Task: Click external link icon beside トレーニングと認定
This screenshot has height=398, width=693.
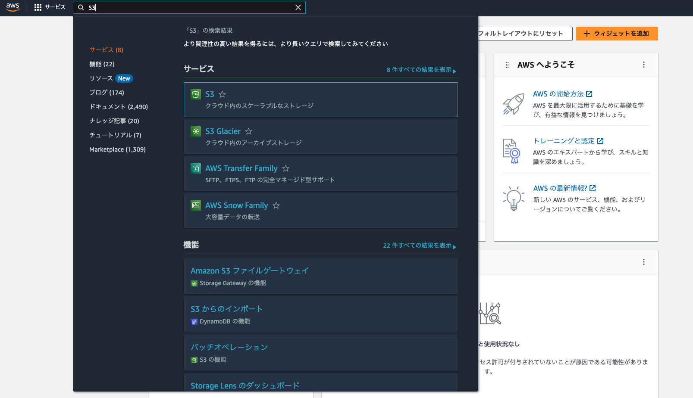Action: pos(600,141)
